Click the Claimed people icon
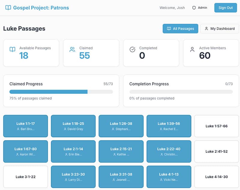 72,50
